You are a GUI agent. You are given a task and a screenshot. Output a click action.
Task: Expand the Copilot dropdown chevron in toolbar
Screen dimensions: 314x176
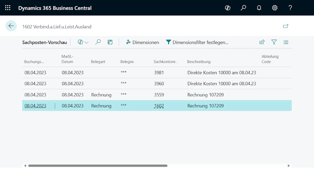[87, 42]
